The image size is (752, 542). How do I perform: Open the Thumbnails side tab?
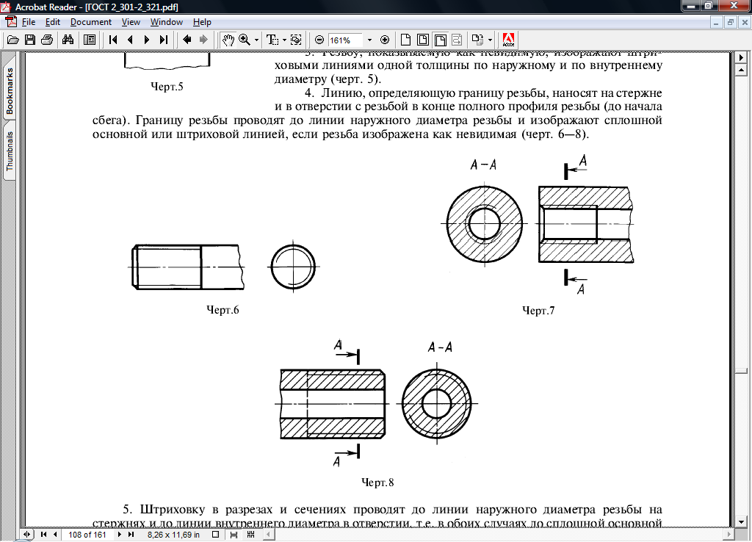(9, 150)
